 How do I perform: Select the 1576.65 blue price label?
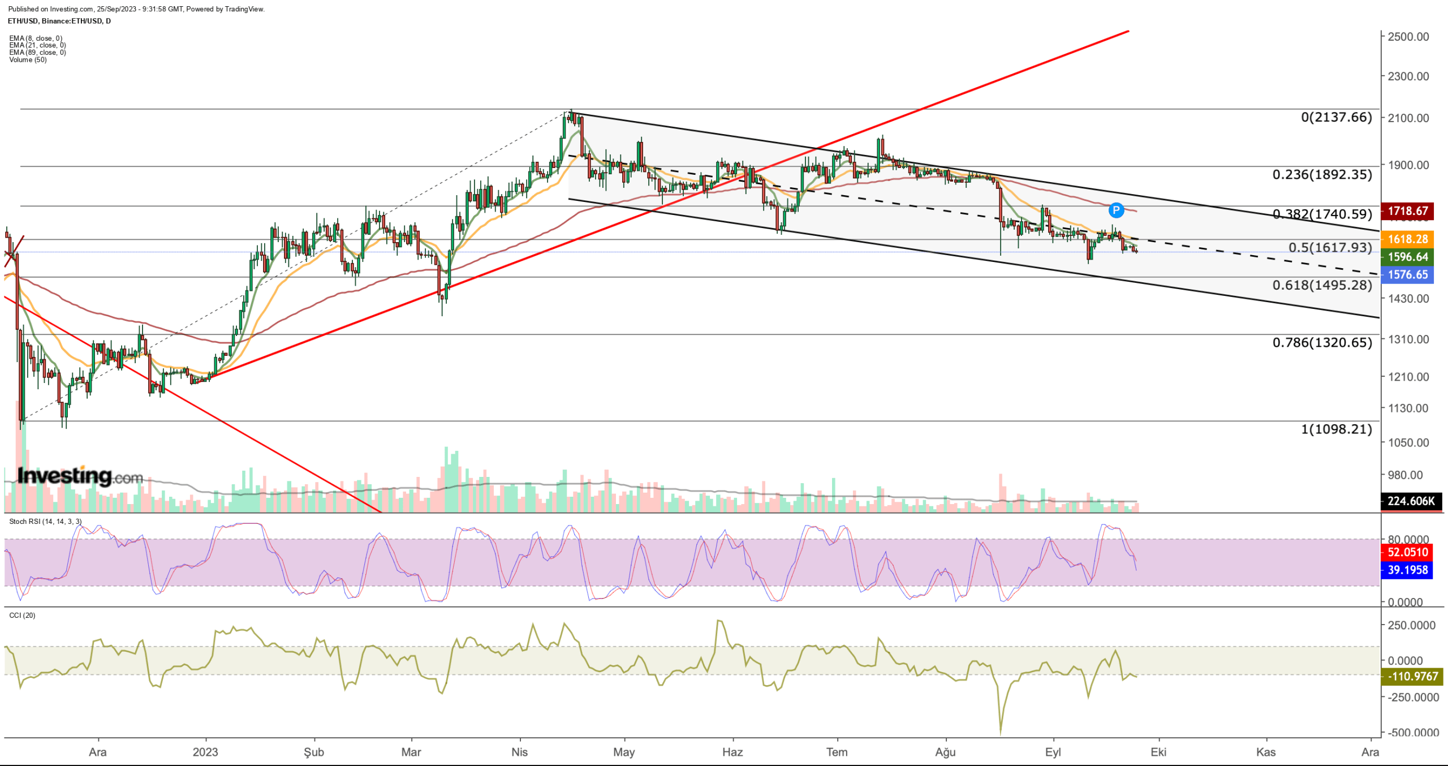pos(1408,275)
